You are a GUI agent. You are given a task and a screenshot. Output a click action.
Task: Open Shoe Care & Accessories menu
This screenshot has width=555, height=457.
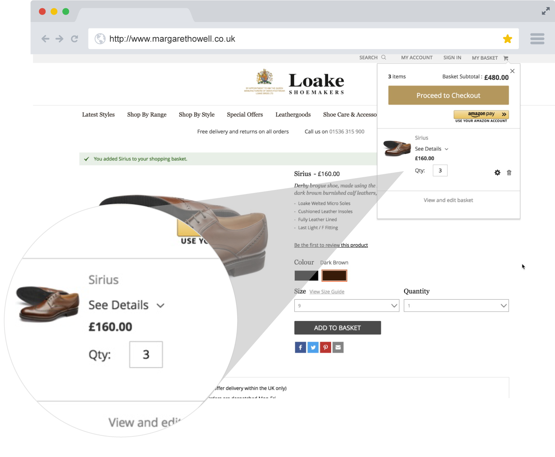350,115
